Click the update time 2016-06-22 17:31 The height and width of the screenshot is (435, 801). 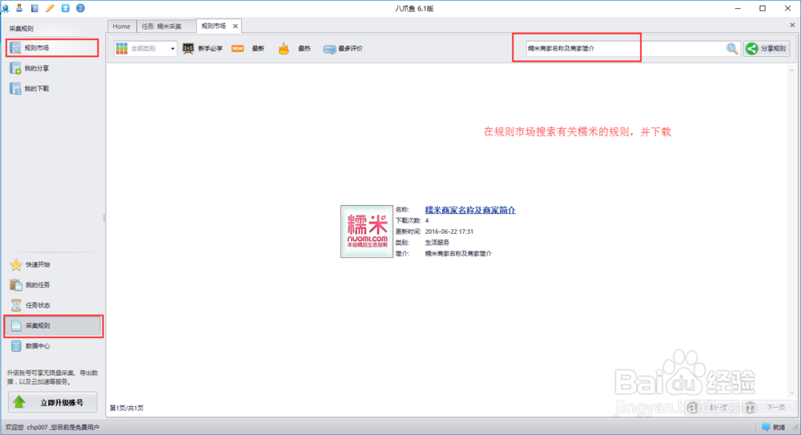[449, 232]
